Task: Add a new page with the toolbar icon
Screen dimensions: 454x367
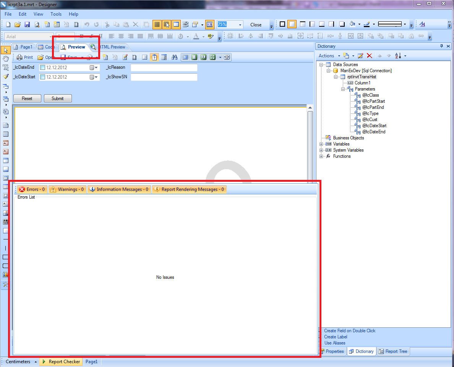Action: click(47, 24)
